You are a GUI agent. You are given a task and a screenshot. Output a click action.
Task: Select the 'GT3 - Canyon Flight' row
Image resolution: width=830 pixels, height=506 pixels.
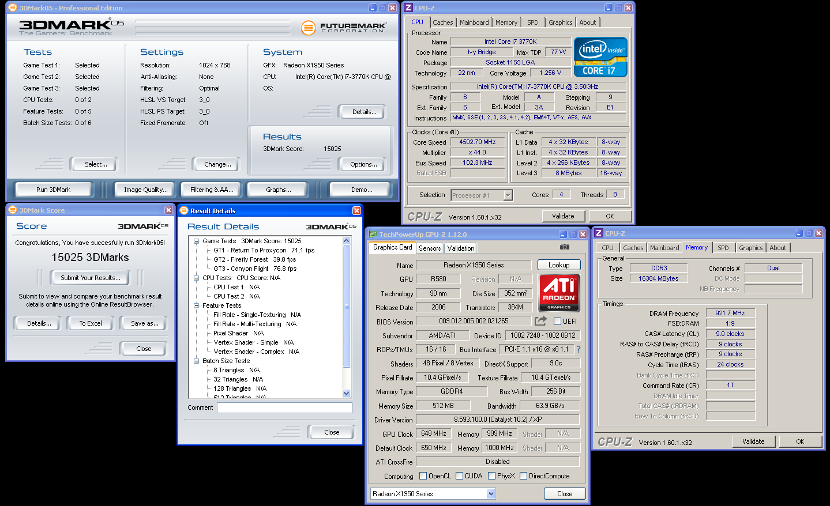click(x=255, y=269)
